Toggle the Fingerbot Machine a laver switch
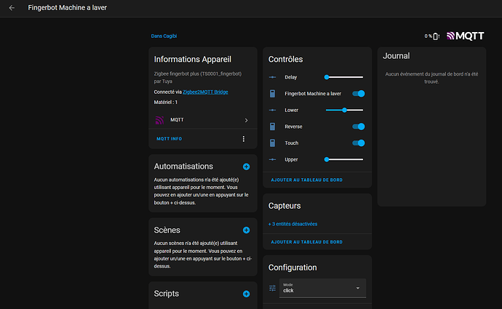 (359, 94)
